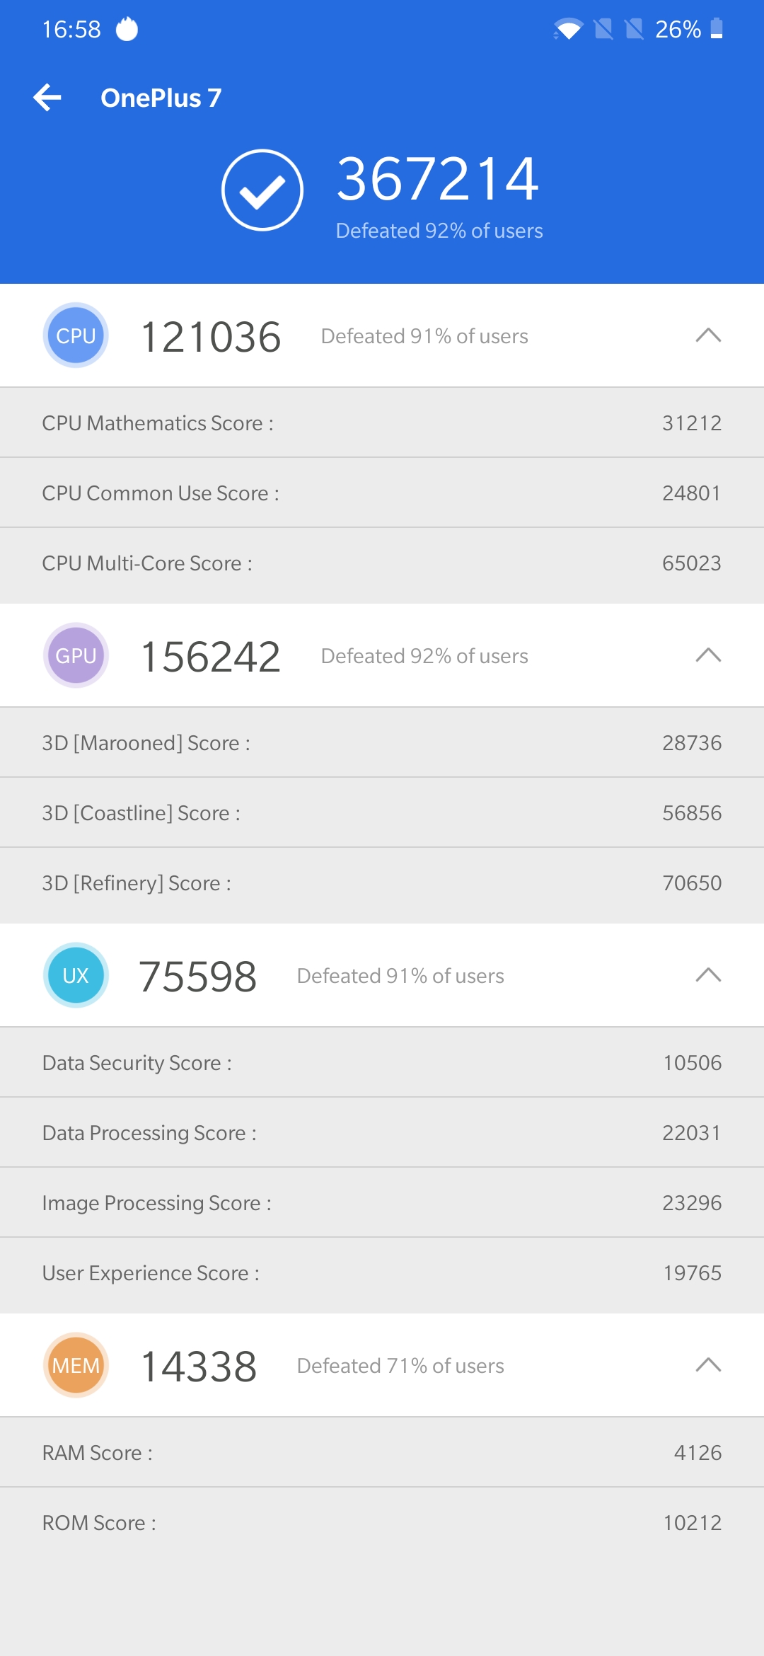This screenshot has height=1656, width=764.
Task: Select the ROM Score row
Action: [382, 1523]
